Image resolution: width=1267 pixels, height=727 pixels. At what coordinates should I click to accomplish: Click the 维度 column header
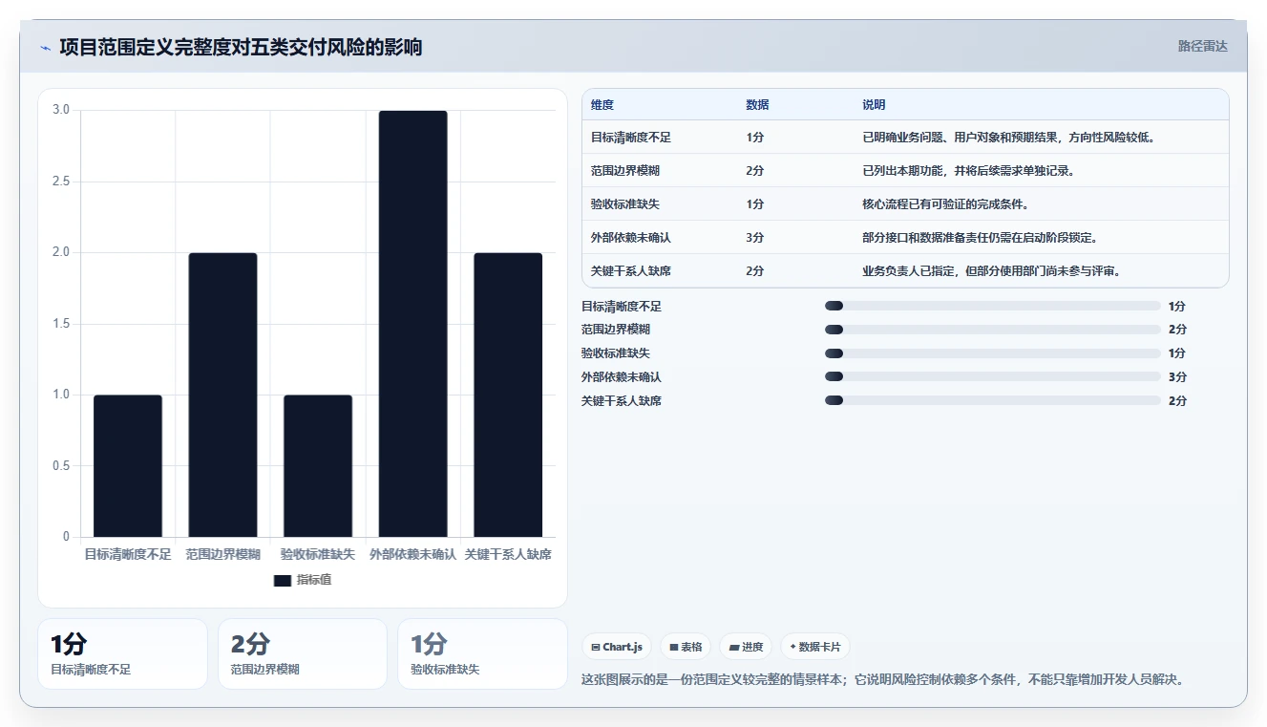point(602,105)
